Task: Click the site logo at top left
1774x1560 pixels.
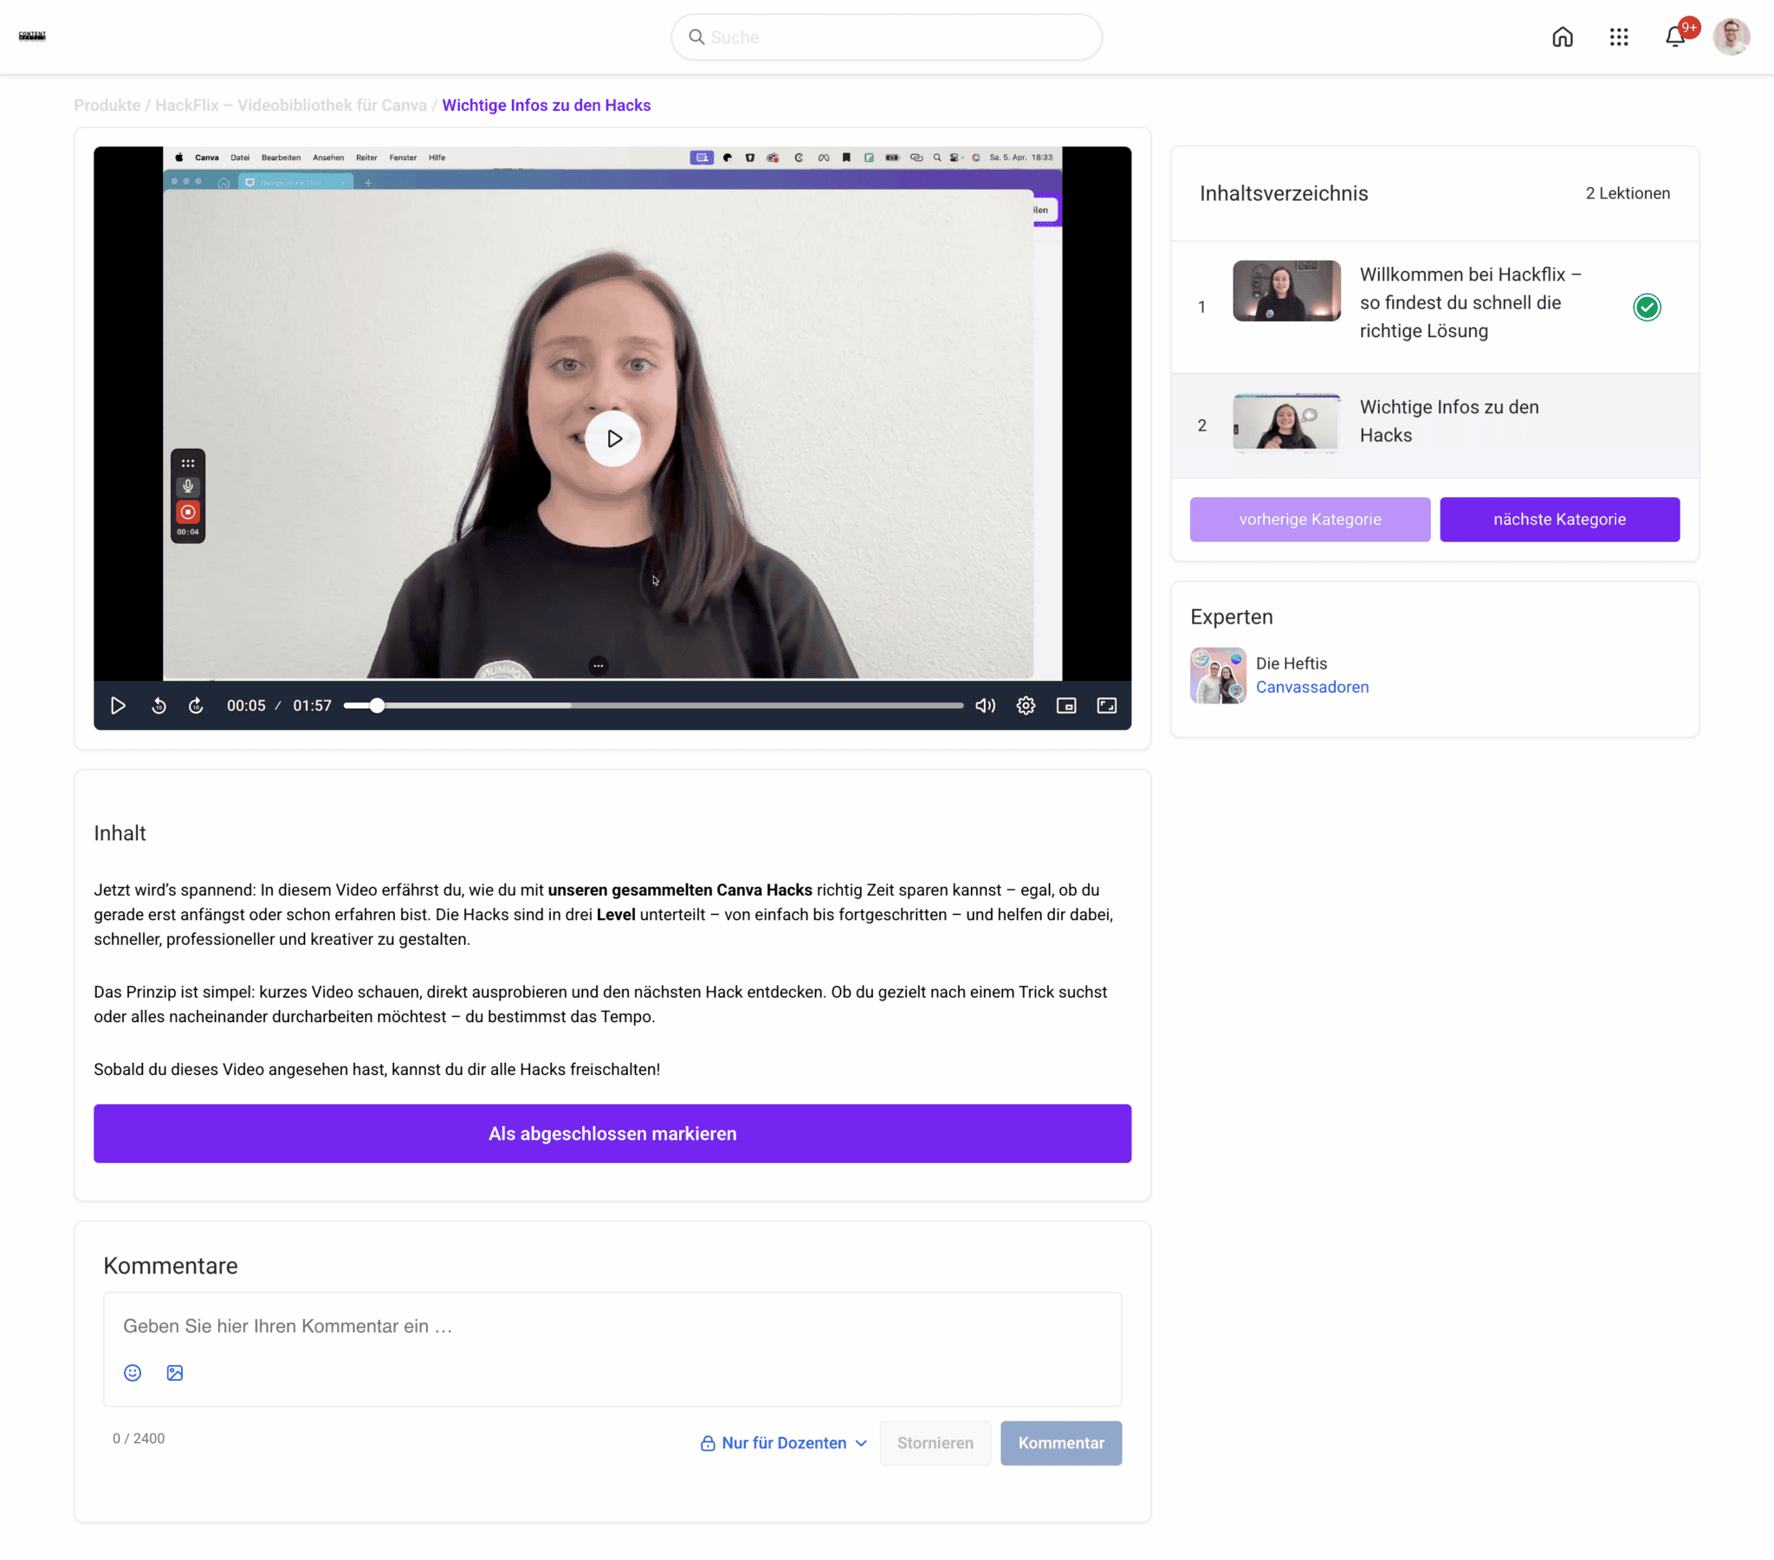Action: tap(32, 36)
